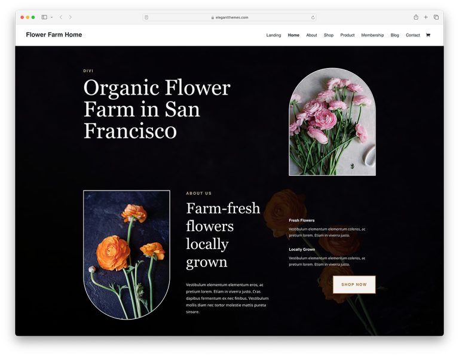The height and width of the screenshot is (356, 459).
Task: Click the pink ranunculus arched image
Action: (x=332, y=122)
